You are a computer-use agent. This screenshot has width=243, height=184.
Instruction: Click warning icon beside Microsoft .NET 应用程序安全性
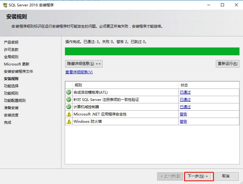point(69,114)
